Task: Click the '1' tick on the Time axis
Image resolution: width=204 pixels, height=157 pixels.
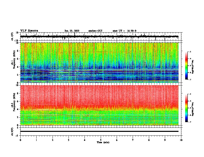Action: [36, 140]
